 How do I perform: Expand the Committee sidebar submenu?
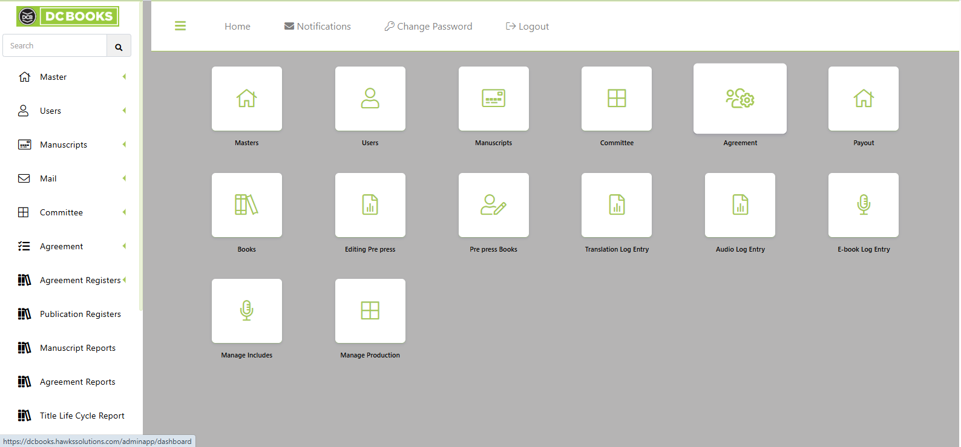[124, 212]
